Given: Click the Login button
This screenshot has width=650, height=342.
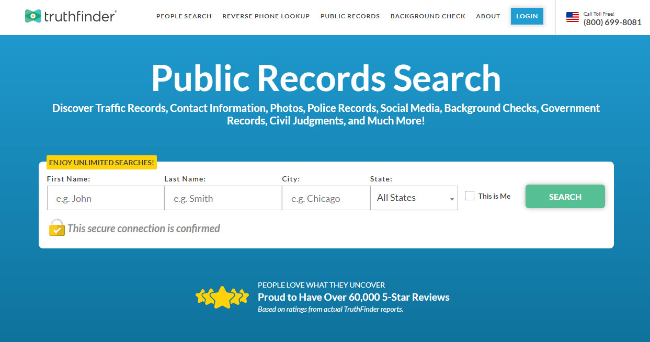Looking at the screenshot, I should [527, 16].
